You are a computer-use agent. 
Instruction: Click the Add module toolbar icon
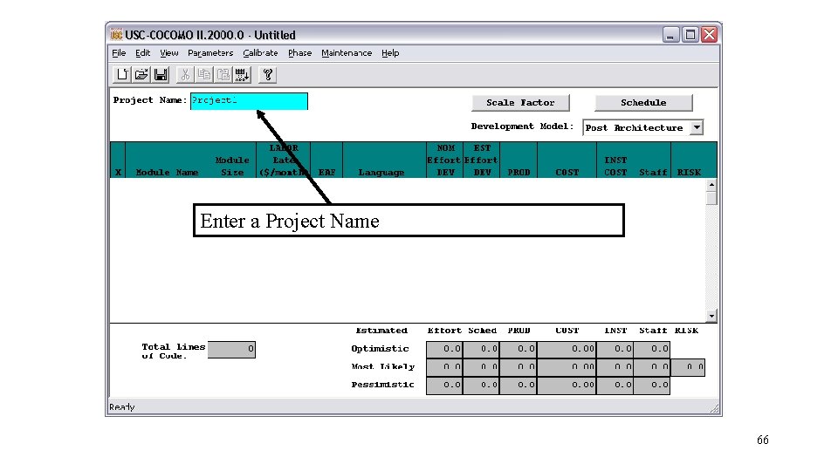242,75
